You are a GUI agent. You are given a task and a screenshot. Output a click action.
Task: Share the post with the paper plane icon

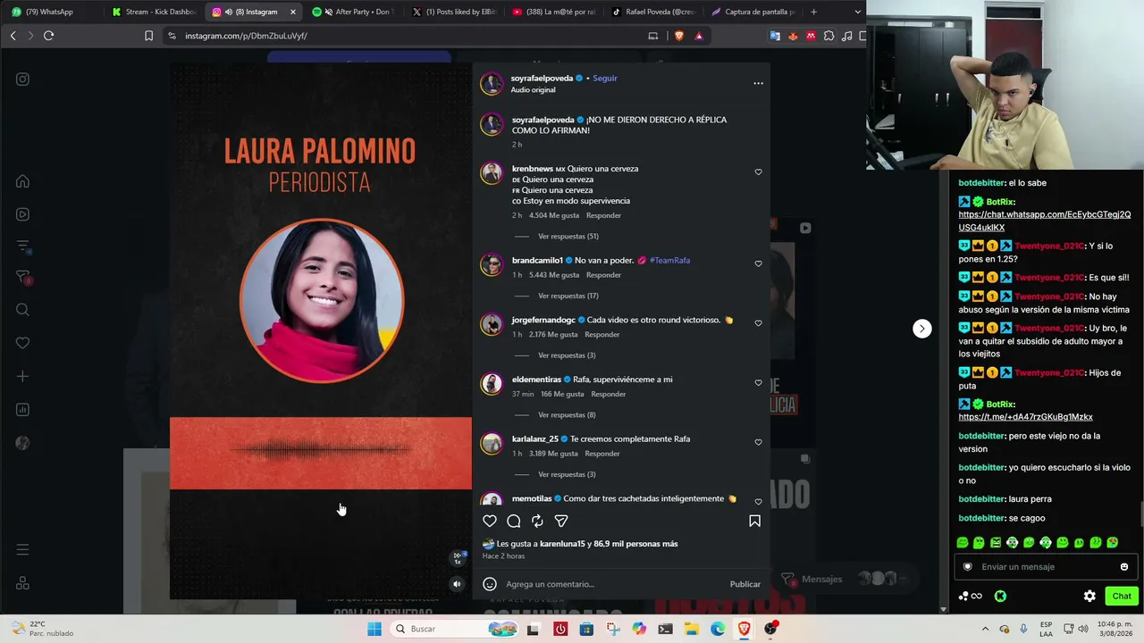click(x=561, y=521)
